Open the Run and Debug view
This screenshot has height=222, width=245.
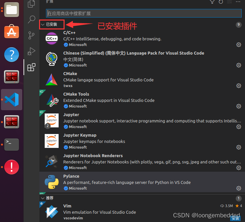[x=31, y=51]
